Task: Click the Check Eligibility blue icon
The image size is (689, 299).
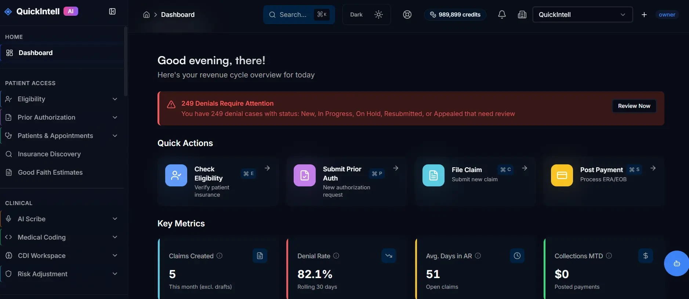Action: tap(176, 175)
